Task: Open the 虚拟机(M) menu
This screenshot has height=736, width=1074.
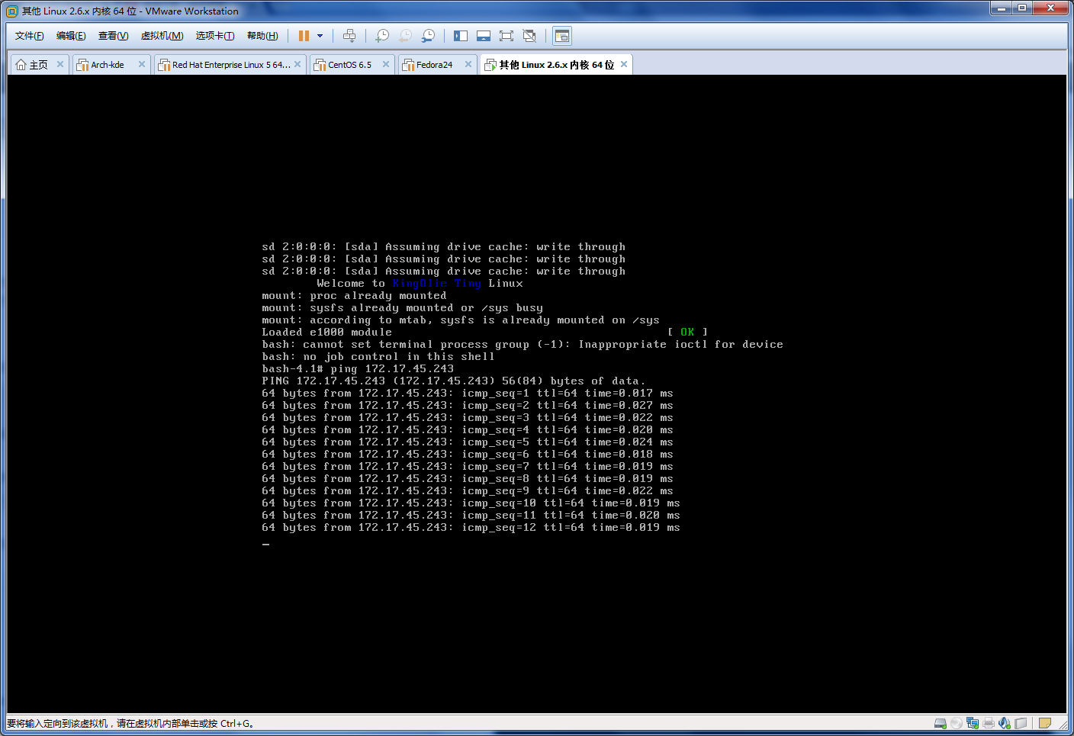Action: pos(162,36)
